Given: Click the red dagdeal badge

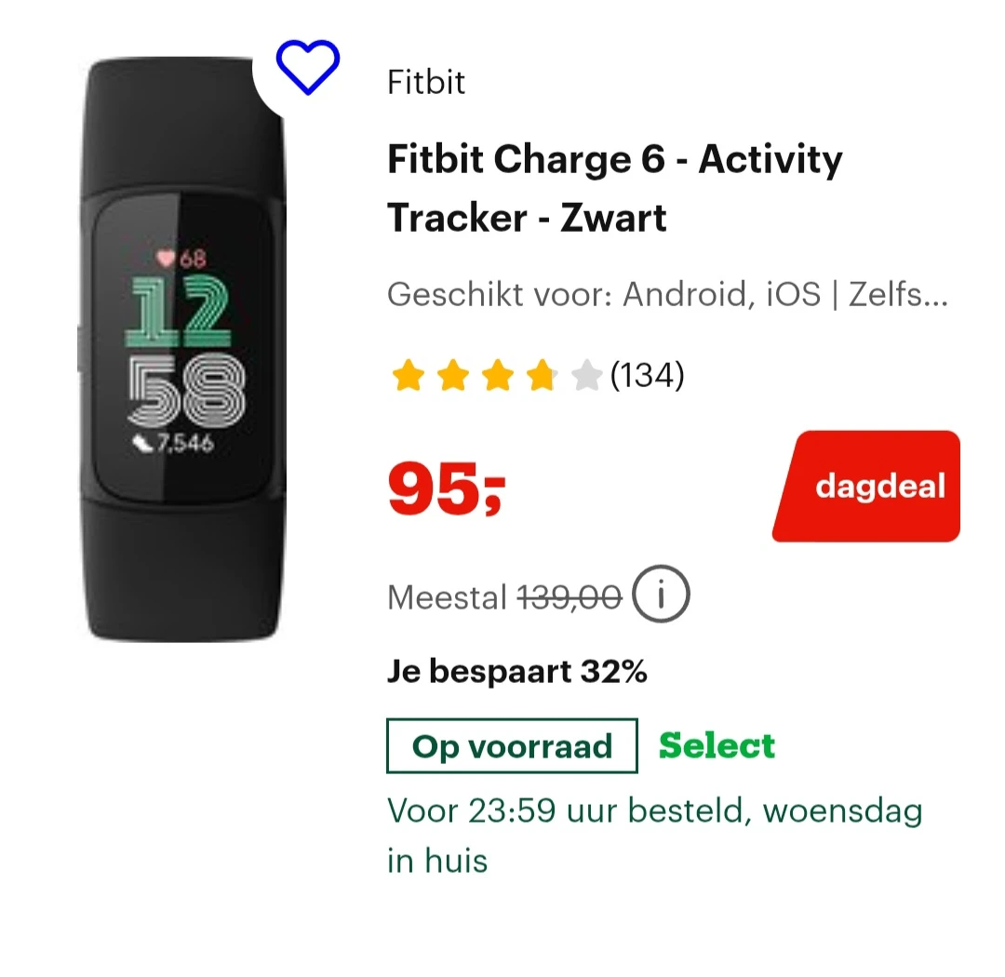Looking at the screenshot, I should [866, 486].
